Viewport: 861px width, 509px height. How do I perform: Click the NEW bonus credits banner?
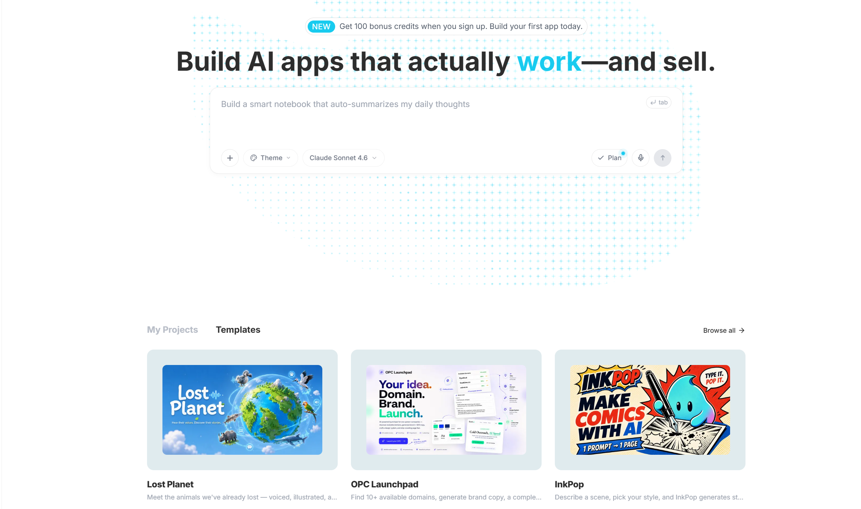(446, 26)
